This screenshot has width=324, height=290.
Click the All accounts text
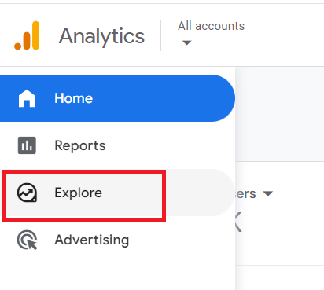[x=212, y=26]
